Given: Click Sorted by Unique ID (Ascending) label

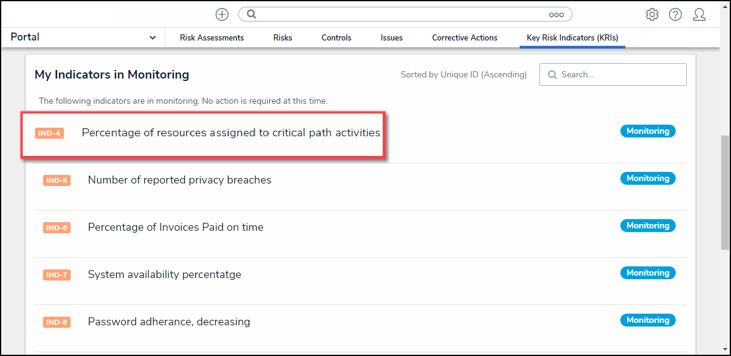Looking at the screenshot, I should (463, 75).
